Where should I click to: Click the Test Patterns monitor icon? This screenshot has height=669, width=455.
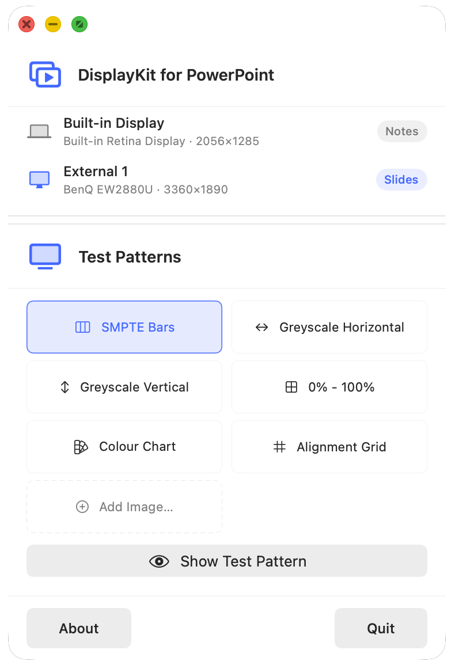point(45,257)
